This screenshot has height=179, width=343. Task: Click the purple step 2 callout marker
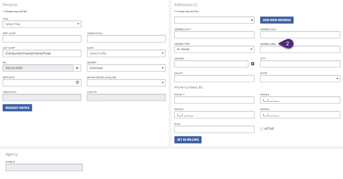pyautogui.click(x=288, y=43)
